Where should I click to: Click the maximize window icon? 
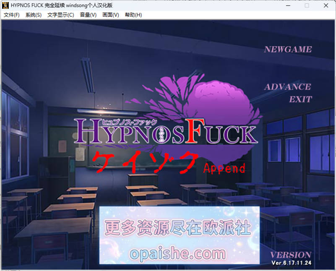click(x=307, y=5)
